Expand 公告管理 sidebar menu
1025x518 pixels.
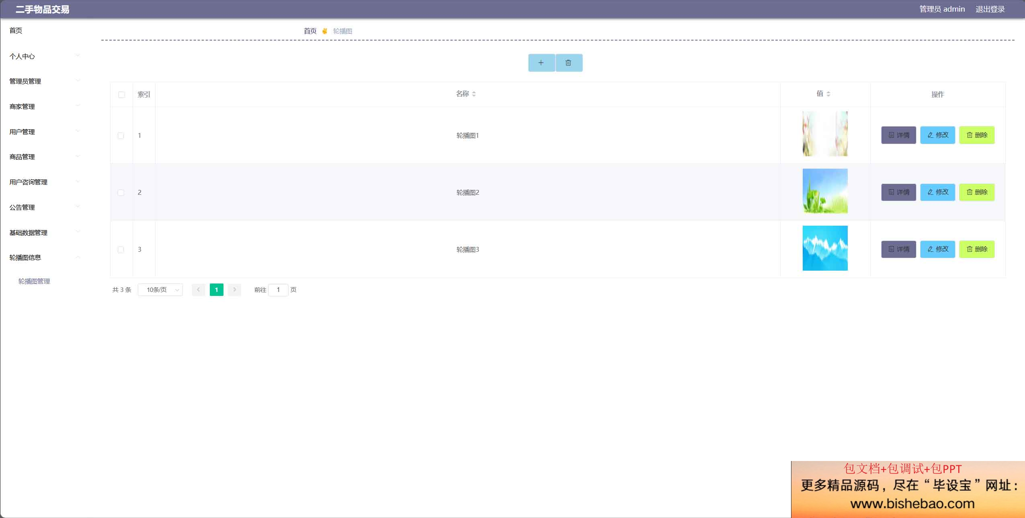coord(44,207)
